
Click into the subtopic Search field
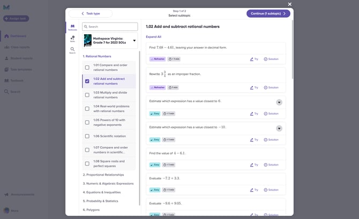(x=110, y=27)
